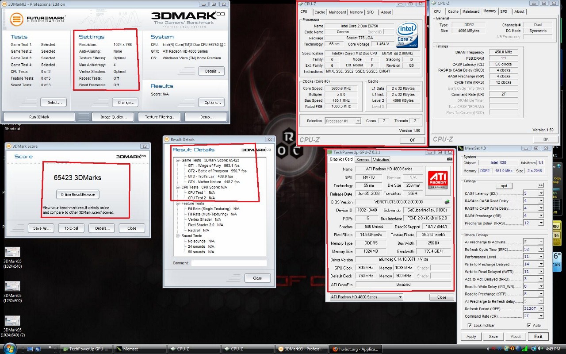Click Close button in GPU-Z

click(442, 297)
